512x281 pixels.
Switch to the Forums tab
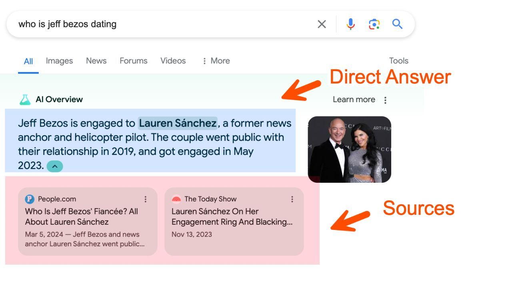[x=134, y=61]
